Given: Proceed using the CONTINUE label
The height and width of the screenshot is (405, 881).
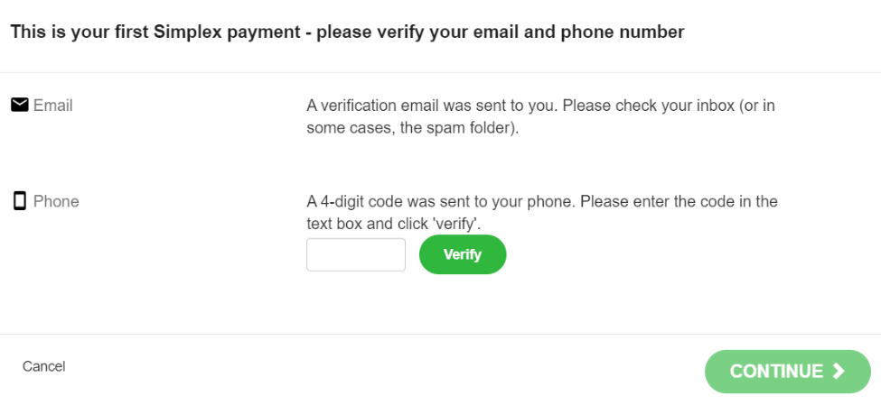Looking at the screenshot, I should pos(776,372).
